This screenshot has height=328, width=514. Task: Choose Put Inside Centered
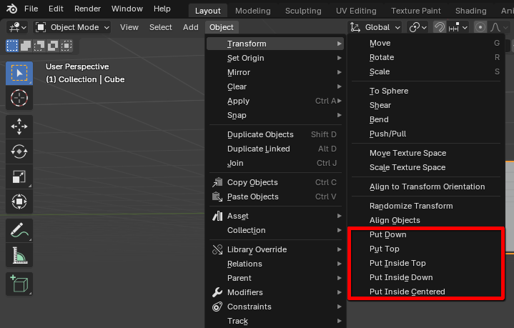(426, 292)
